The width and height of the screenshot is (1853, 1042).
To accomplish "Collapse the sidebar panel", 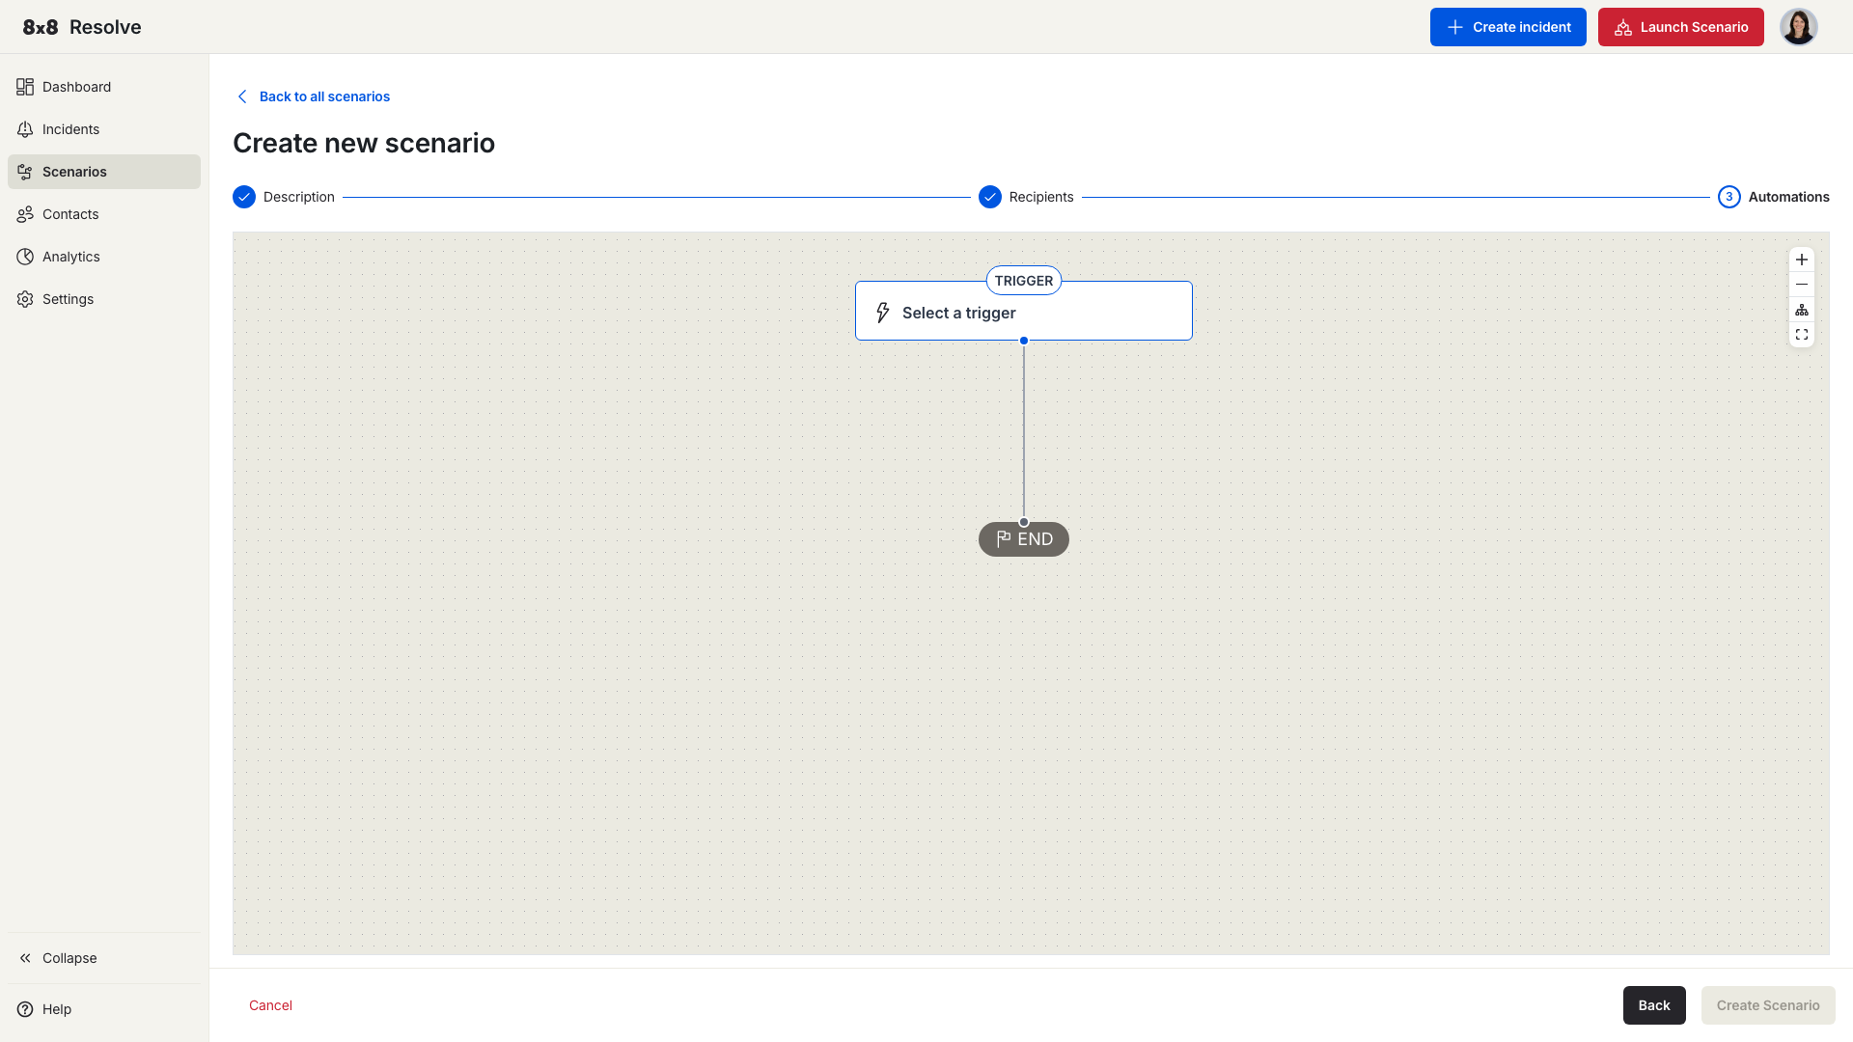I will pyautogui.click(x=104, y=958).
